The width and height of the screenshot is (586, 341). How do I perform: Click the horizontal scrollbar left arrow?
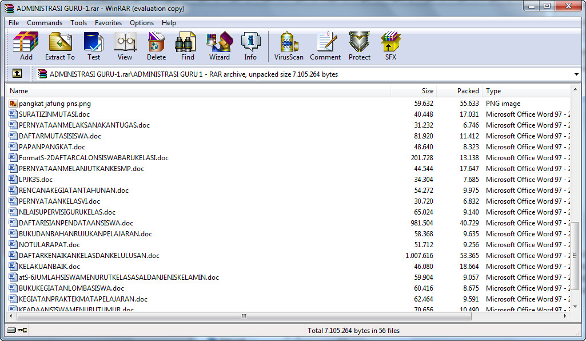(11, 316)
